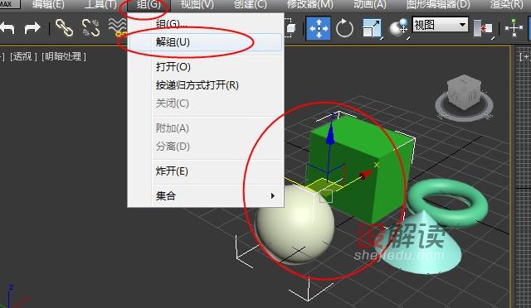Select the teal torus object
531x308 pixels.
pos(447,202)
